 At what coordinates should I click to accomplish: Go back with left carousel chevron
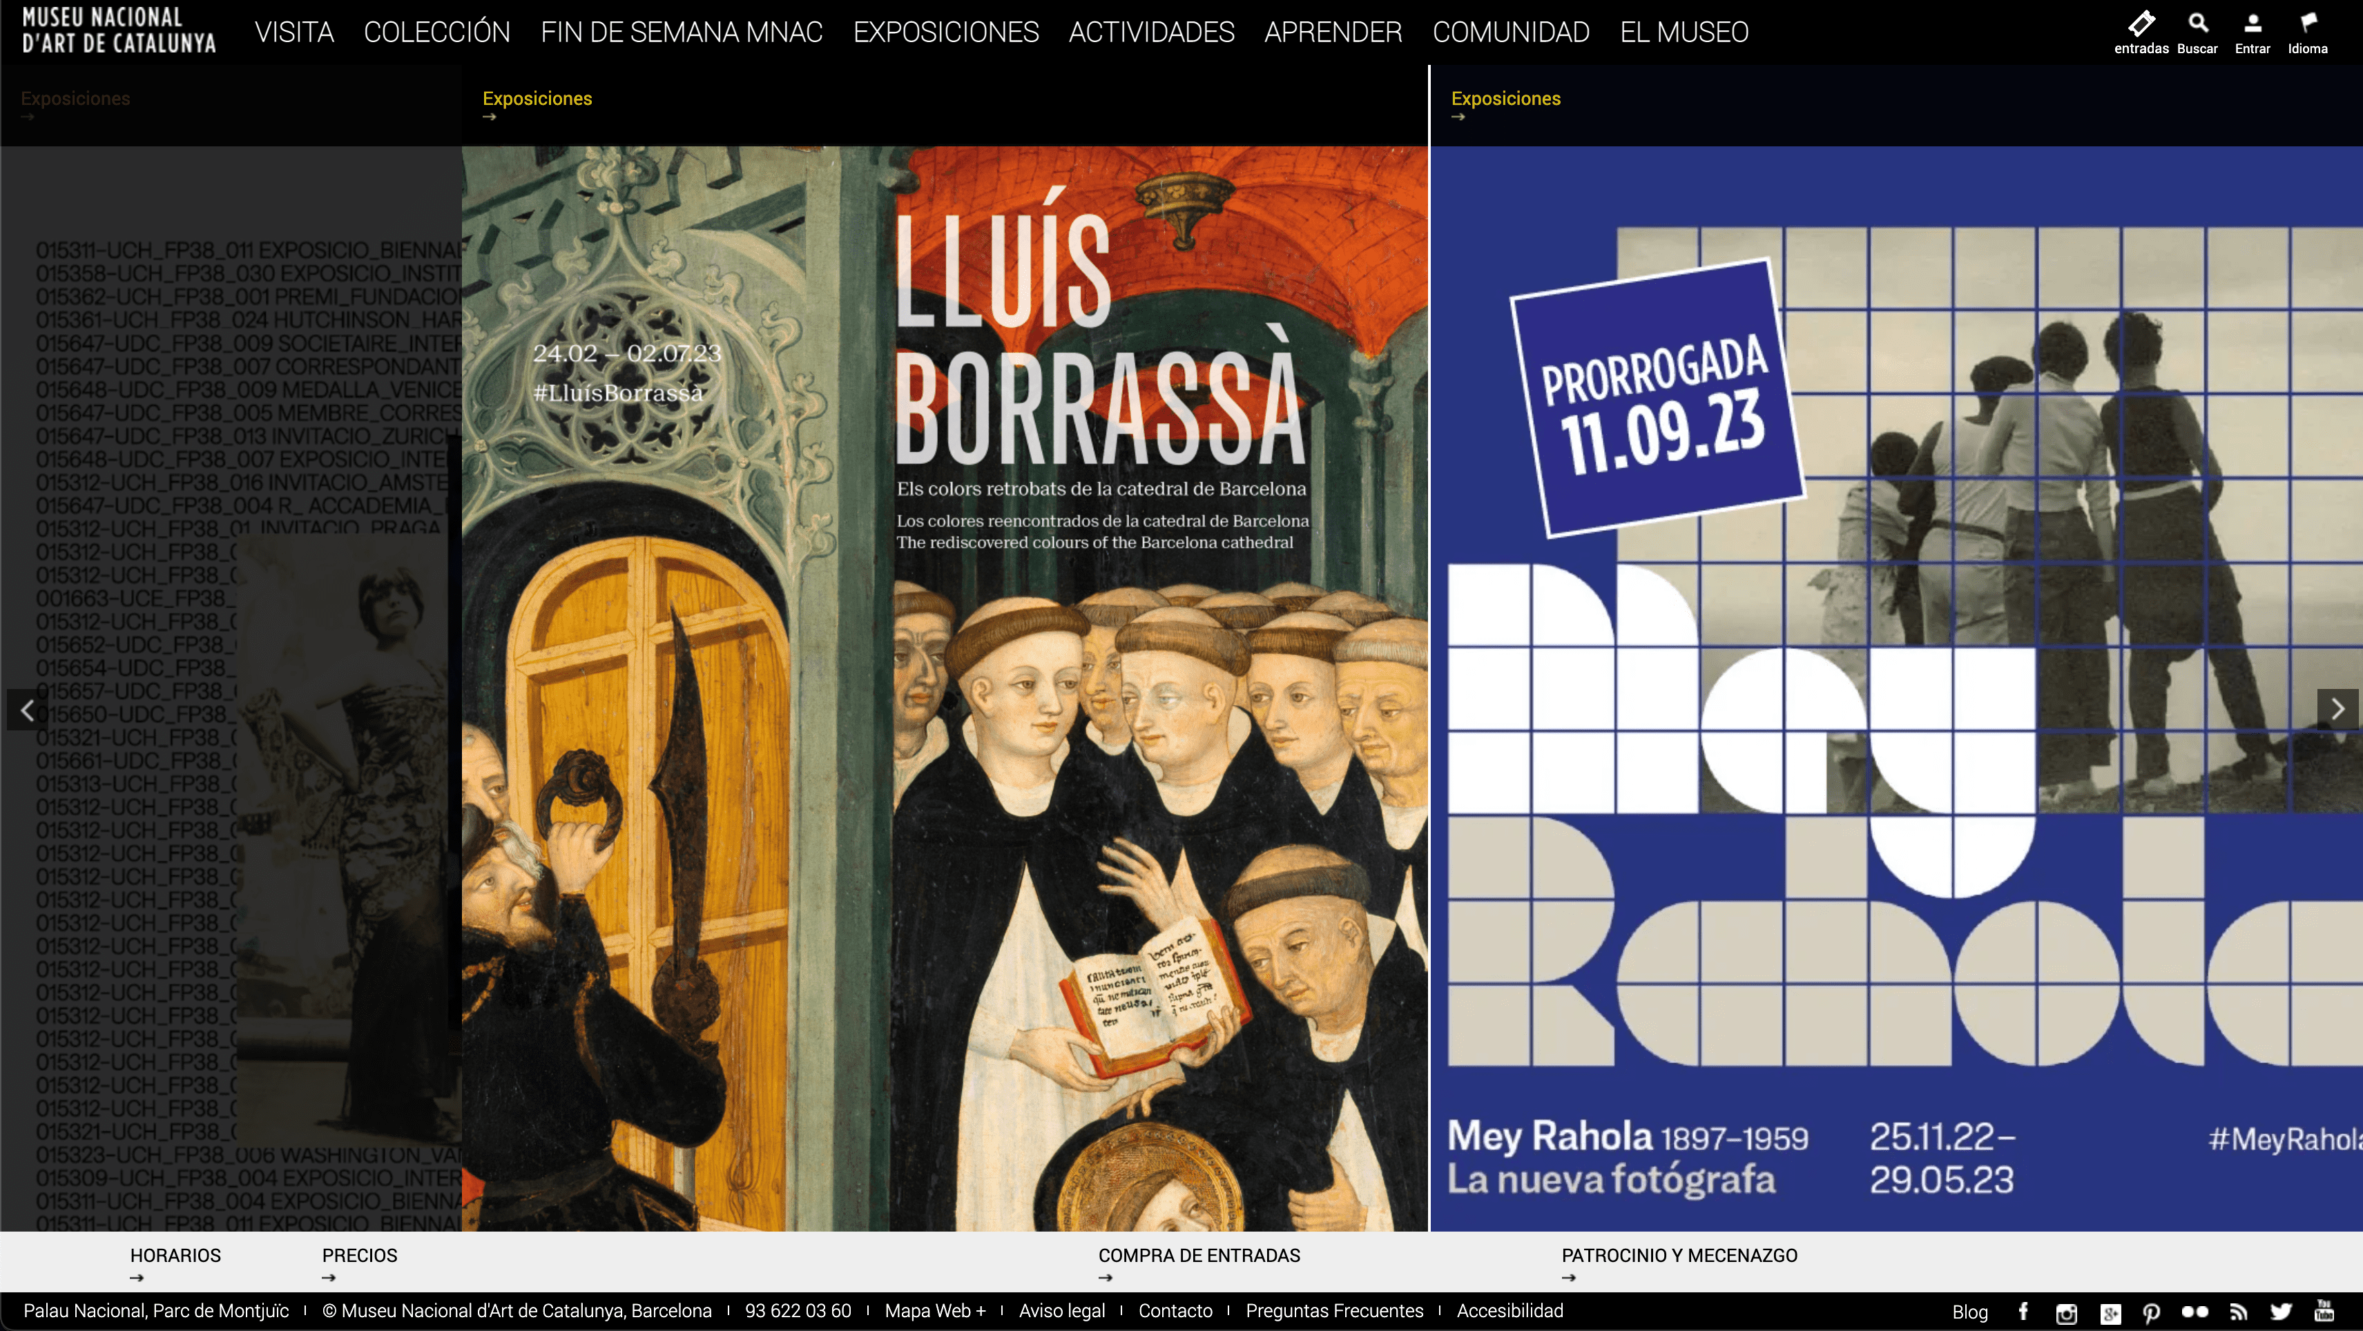coord(28,709)
